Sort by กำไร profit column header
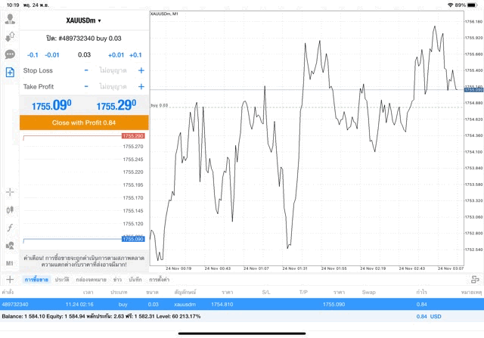 (x=421, y=292)
